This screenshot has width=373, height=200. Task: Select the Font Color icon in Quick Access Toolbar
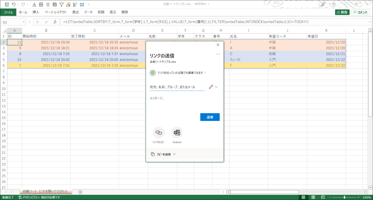[34, 4]
